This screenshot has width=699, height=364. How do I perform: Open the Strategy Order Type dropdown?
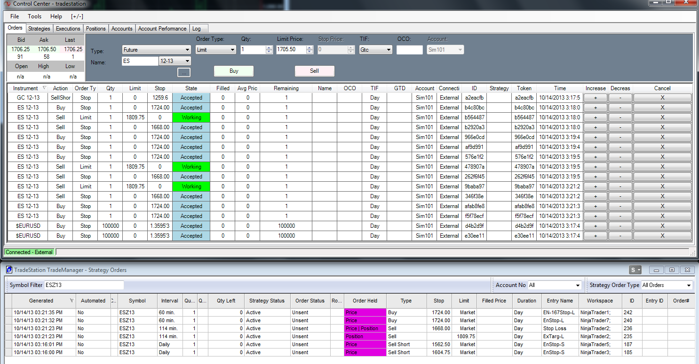[x=667, y=285]
